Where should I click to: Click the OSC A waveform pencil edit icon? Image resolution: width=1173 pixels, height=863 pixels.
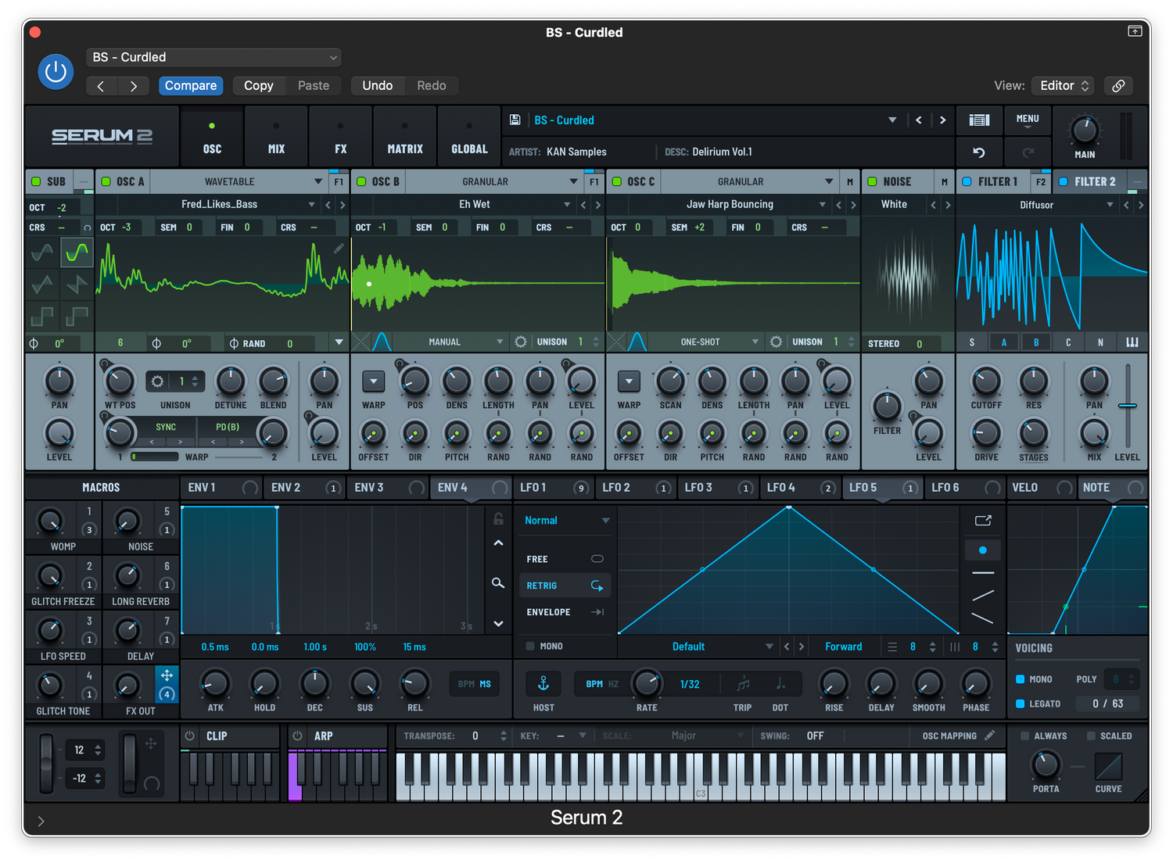[339, 249]
